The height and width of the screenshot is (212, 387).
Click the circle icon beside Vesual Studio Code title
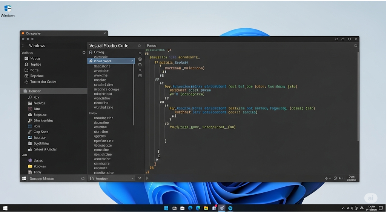coord(139,46)
